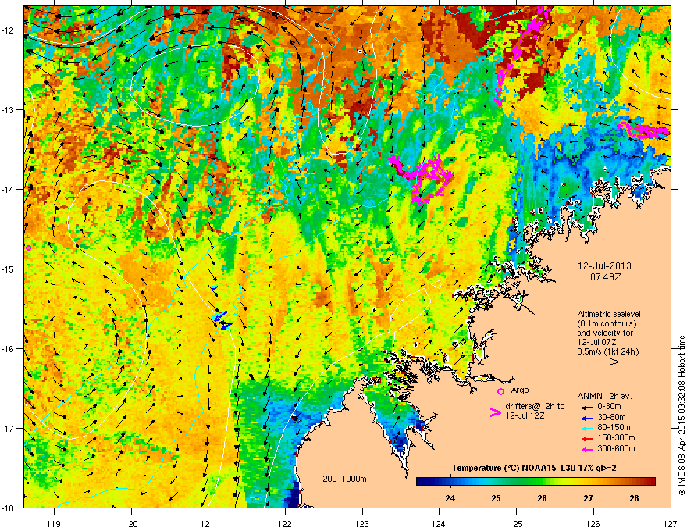Click the red 150-300m arrow legend icon
Image resolution: width=687 pixels, height=531 pixels.
click(586, 438)
